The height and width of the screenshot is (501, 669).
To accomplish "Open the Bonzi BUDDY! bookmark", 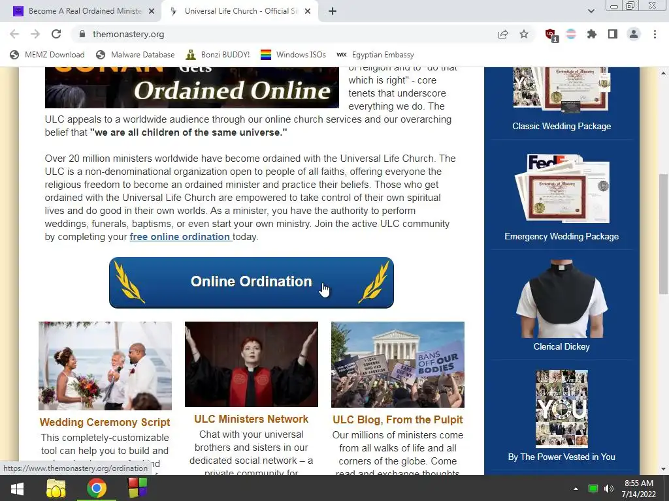I will [x=218, y=55].
